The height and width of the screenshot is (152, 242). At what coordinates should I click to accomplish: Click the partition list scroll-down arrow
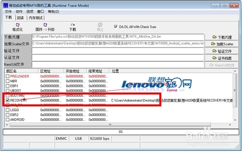coord(235,120)
